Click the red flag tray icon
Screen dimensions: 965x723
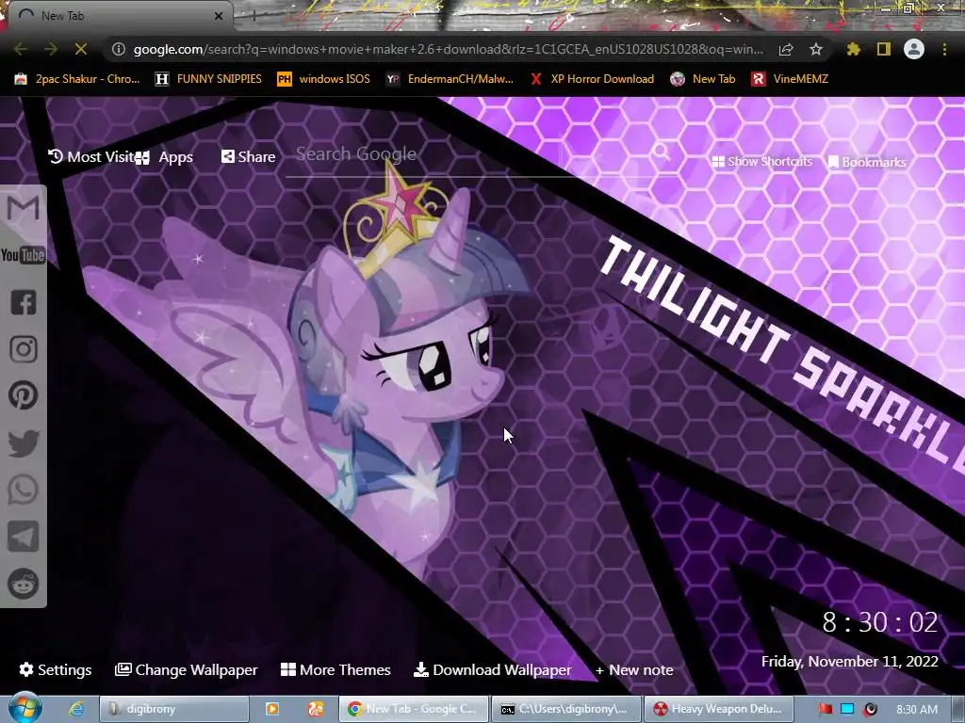pyautogui.click(x=825, y=710)
